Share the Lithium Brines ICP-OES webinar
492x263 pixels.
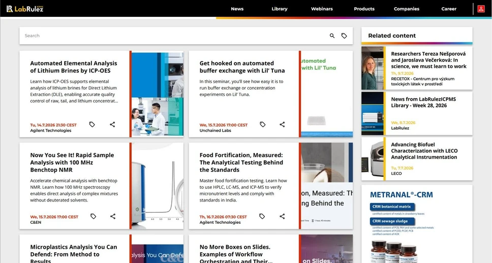tap(112, 125)
